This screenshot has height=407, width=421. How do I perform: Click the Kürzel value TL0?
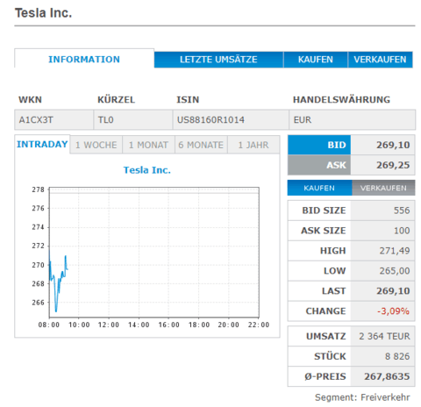pyautogui.click(x=105, y=120)
